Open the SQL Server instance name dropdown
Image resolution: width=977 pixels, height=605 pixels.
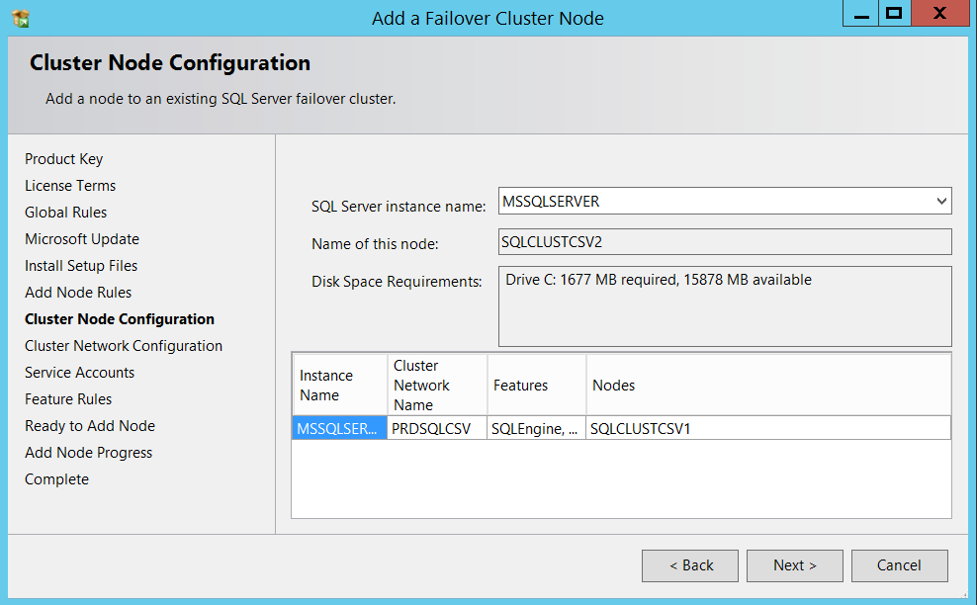click(940, 202)
